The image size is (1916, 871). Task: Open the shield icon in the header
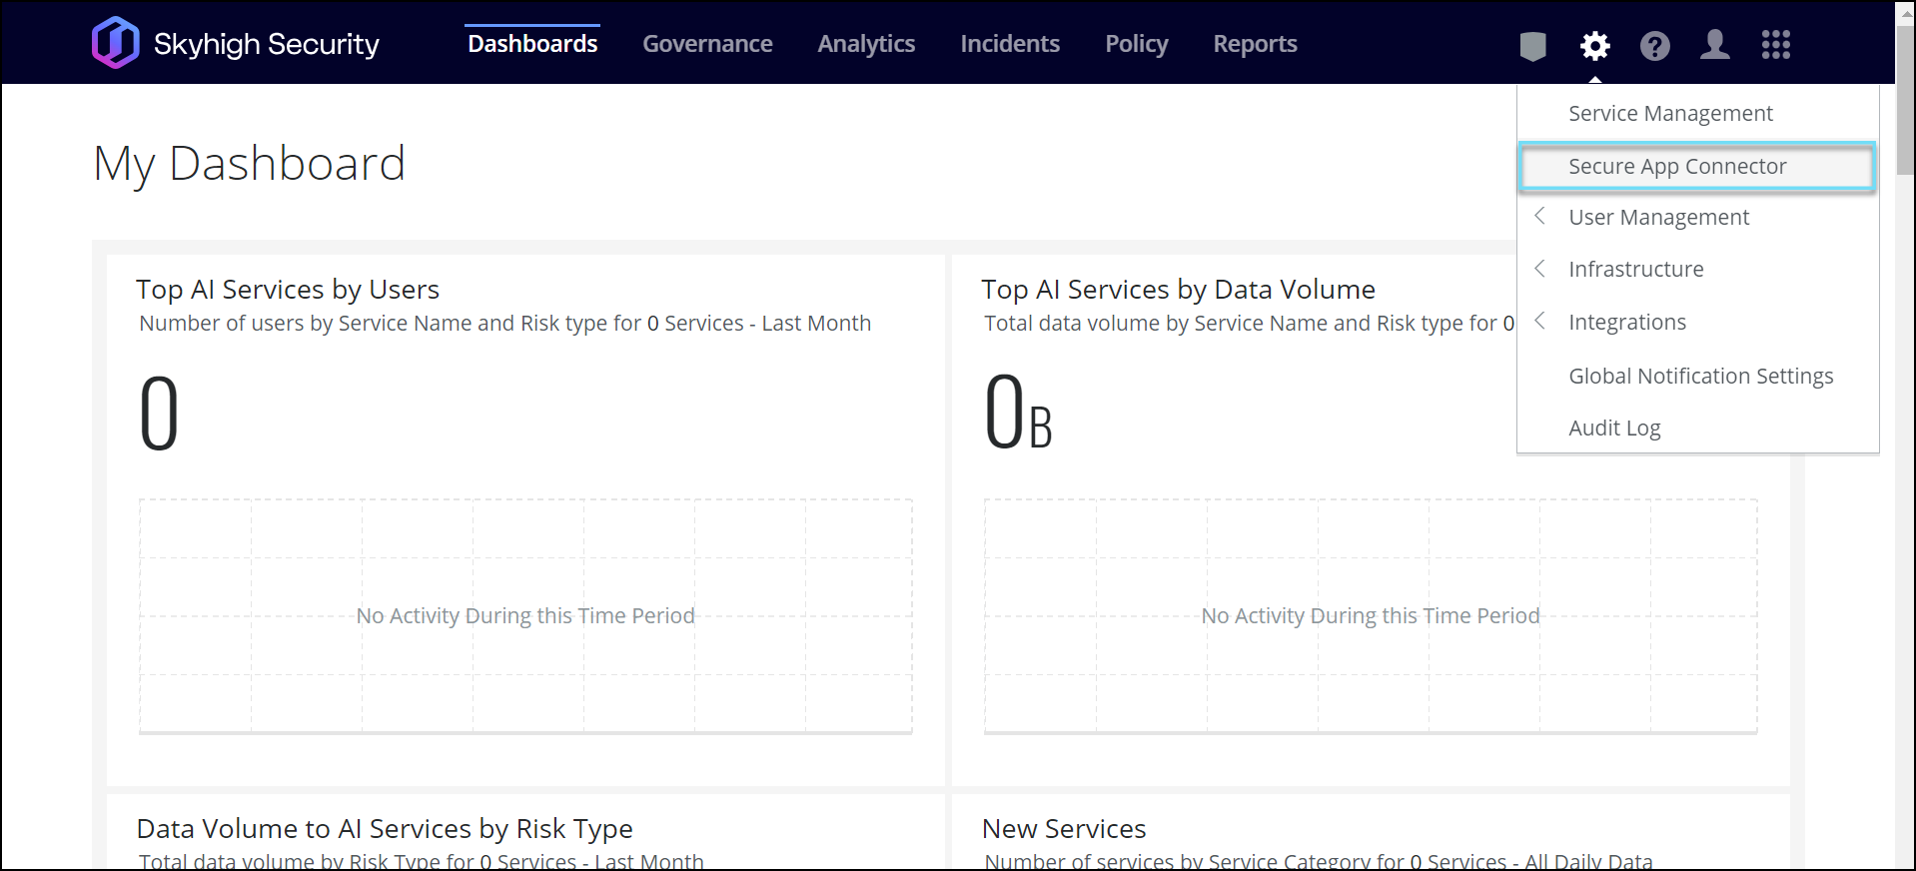coord(1532,46)
